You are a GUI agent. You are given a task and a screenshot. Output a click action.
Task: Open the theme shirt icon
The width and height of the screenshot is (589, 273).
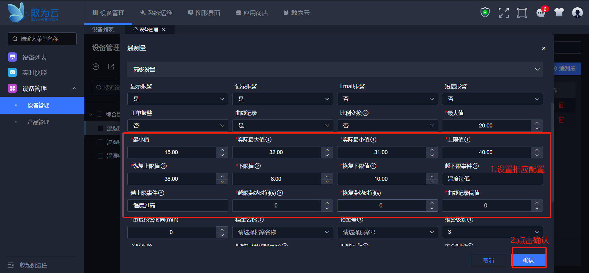pyautogui.click(x=559, y=12)
